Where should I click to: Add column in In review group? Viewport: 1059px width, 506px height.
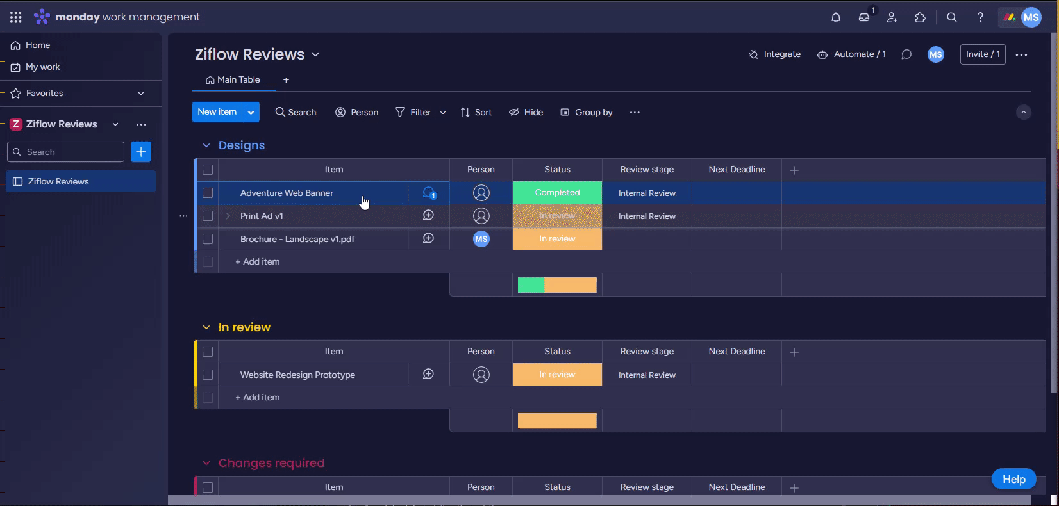794,352
